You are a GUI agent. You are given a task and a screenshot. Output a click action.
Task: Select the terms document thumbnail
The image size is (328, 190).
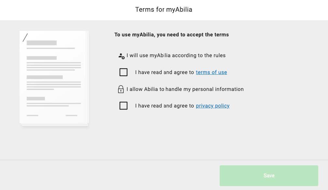point(54,77)
